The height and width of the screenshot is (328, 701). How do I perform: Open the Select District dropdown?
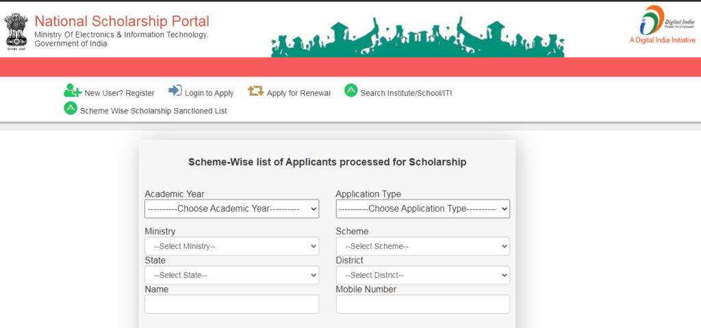423,275
